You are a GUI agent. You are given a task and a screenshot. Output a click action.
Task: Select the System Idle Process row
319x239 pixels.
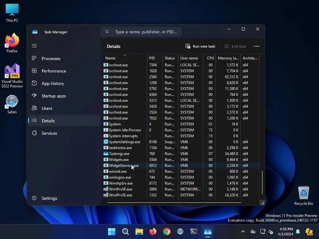pos(181,130)
